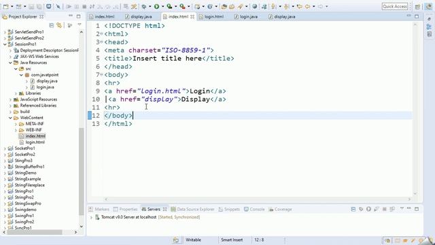This screenshot has height=245, width=435.
Task: Collapse SessionPro1 project node
Action: [x=5, y=44]
